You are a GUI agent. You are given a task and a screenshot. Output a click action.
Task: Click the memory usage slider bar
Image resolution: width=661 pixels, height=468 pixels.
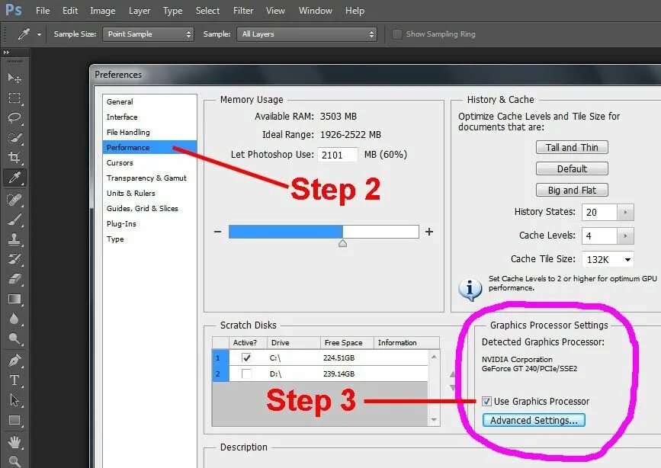point(324,232)
